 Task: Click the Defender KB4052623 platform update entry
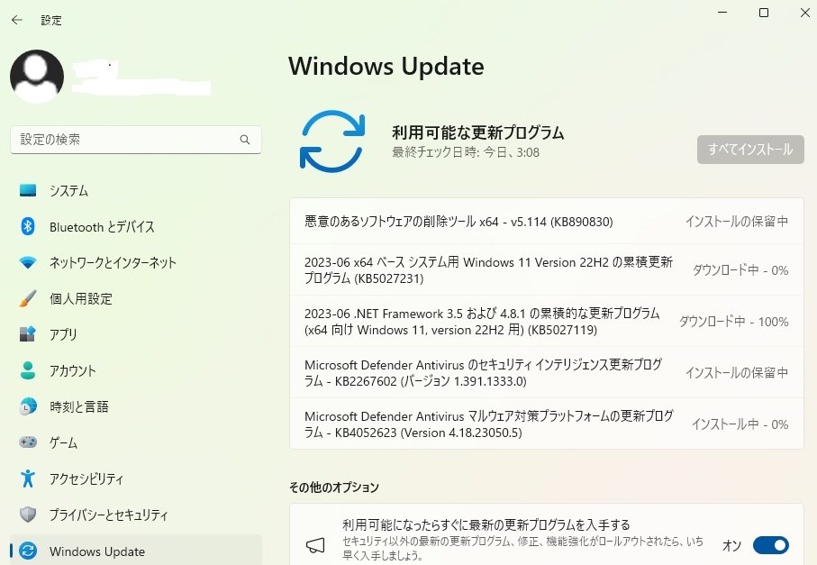(547, 424)
